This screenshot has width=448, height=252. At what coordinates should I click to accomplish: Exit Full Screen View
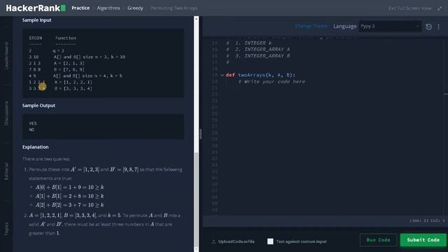point(409,8)
